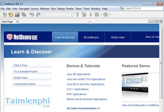Open Debug Project dropdown arrow
The image size is (164, 112).
click(x=101, y=14)
